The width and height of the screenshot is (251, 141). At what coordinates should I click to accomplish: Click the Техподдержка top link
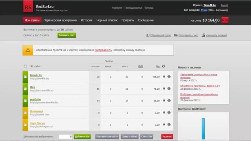click(133, 8)
